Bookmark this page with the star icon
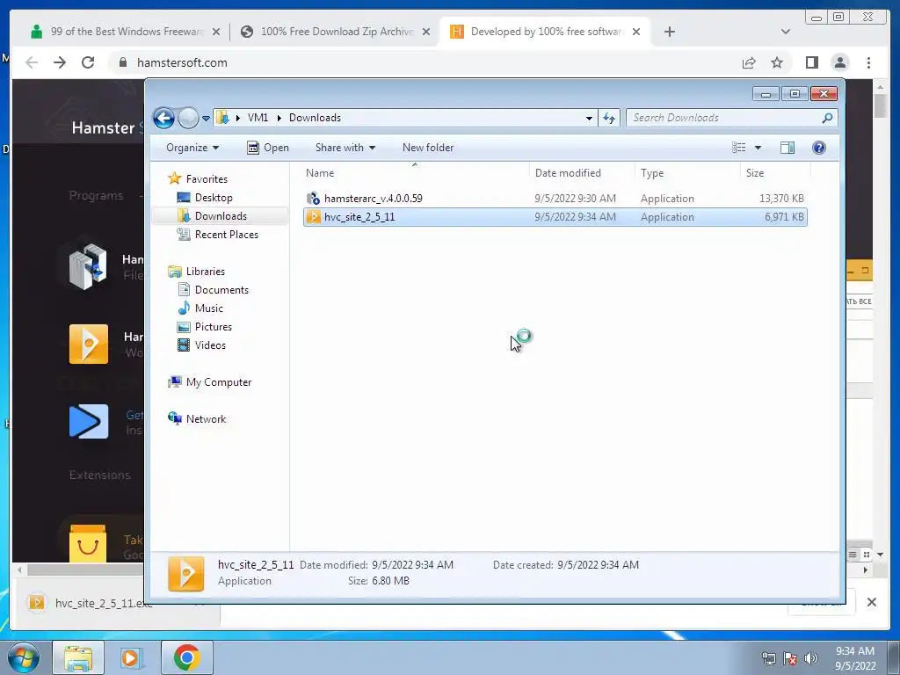This screenshot has height=675, width=900. pyautogui.click(x=777, y=62)
